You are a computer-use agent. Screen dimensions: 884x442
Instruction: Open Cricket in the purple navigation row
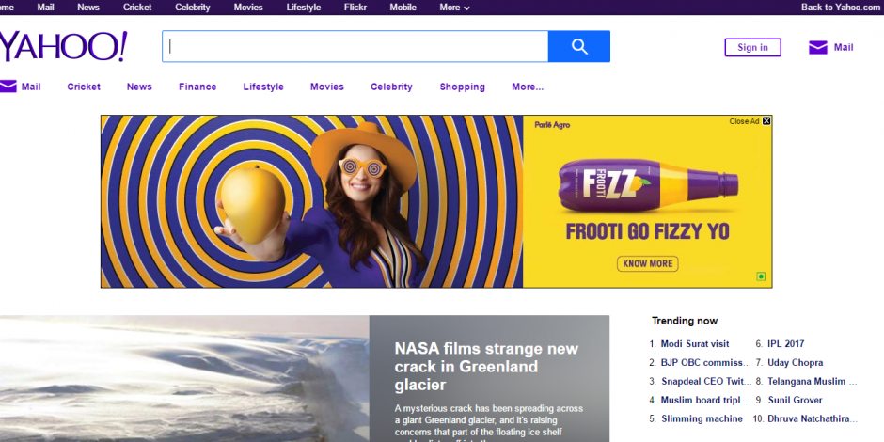pyautogui.click(x=84, y=87)
